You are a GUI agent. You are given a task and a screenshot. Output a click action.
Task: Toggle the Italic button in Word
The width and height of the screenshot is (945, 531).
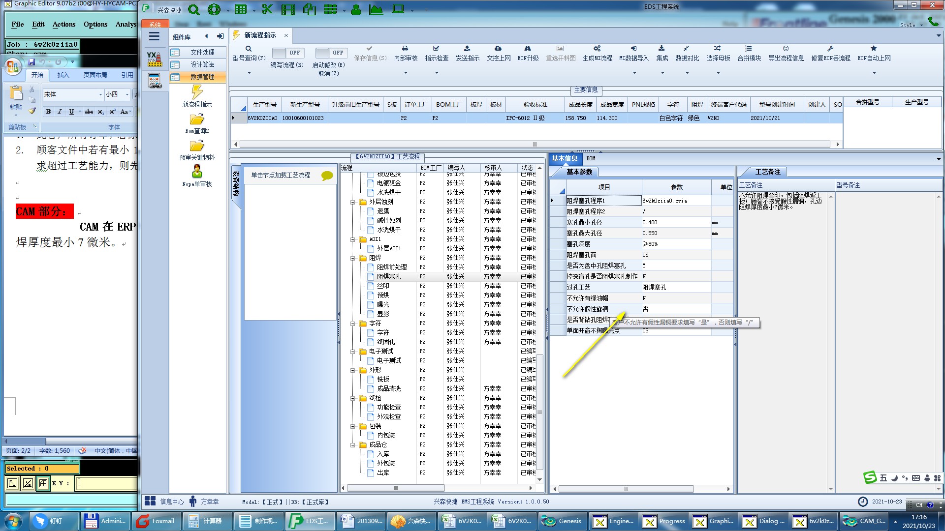point(60,112)
